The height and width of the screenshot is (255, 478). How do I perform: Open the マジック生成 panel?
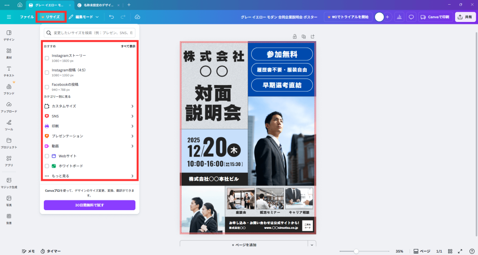point(9,183)
